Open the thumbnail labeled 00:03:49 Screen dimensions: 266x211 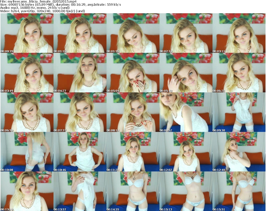[x=27, y=73]
